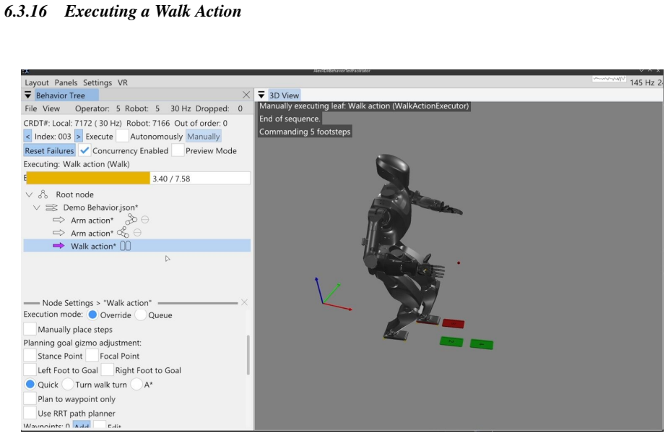Enable the Preview Mode checkbox
Screen dimensions: 668x436
tap(178, 150)
